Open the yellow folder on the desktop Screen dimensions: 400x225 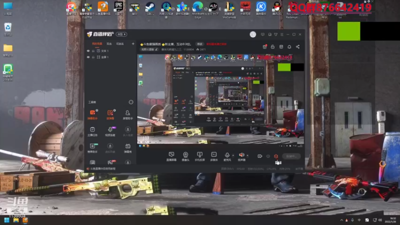pos(8,50)
